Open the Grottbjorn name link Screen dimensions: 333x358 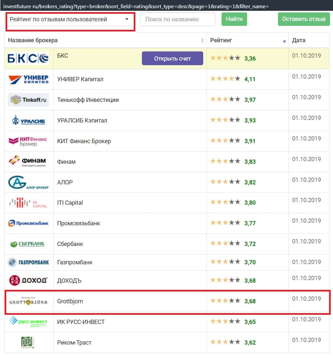(70, 301)
